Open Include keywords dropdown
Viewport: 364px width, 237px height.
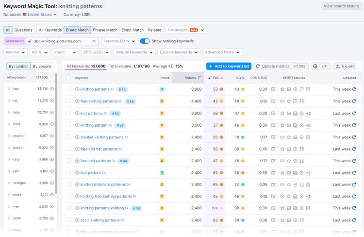134,52
